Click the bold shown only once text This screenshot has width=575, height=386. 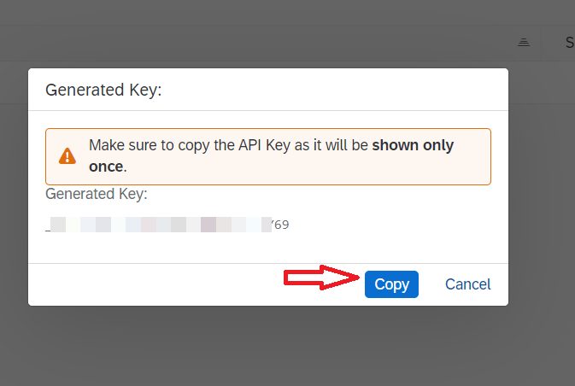(272, 155)
